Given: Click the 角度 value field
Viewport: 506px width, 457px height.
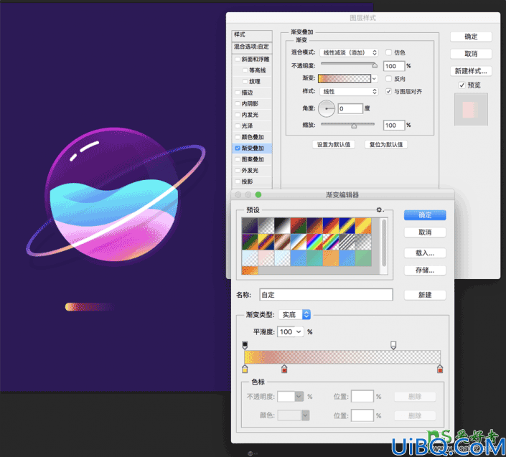Looking at the screenshot, I should (x=350, y=108).
